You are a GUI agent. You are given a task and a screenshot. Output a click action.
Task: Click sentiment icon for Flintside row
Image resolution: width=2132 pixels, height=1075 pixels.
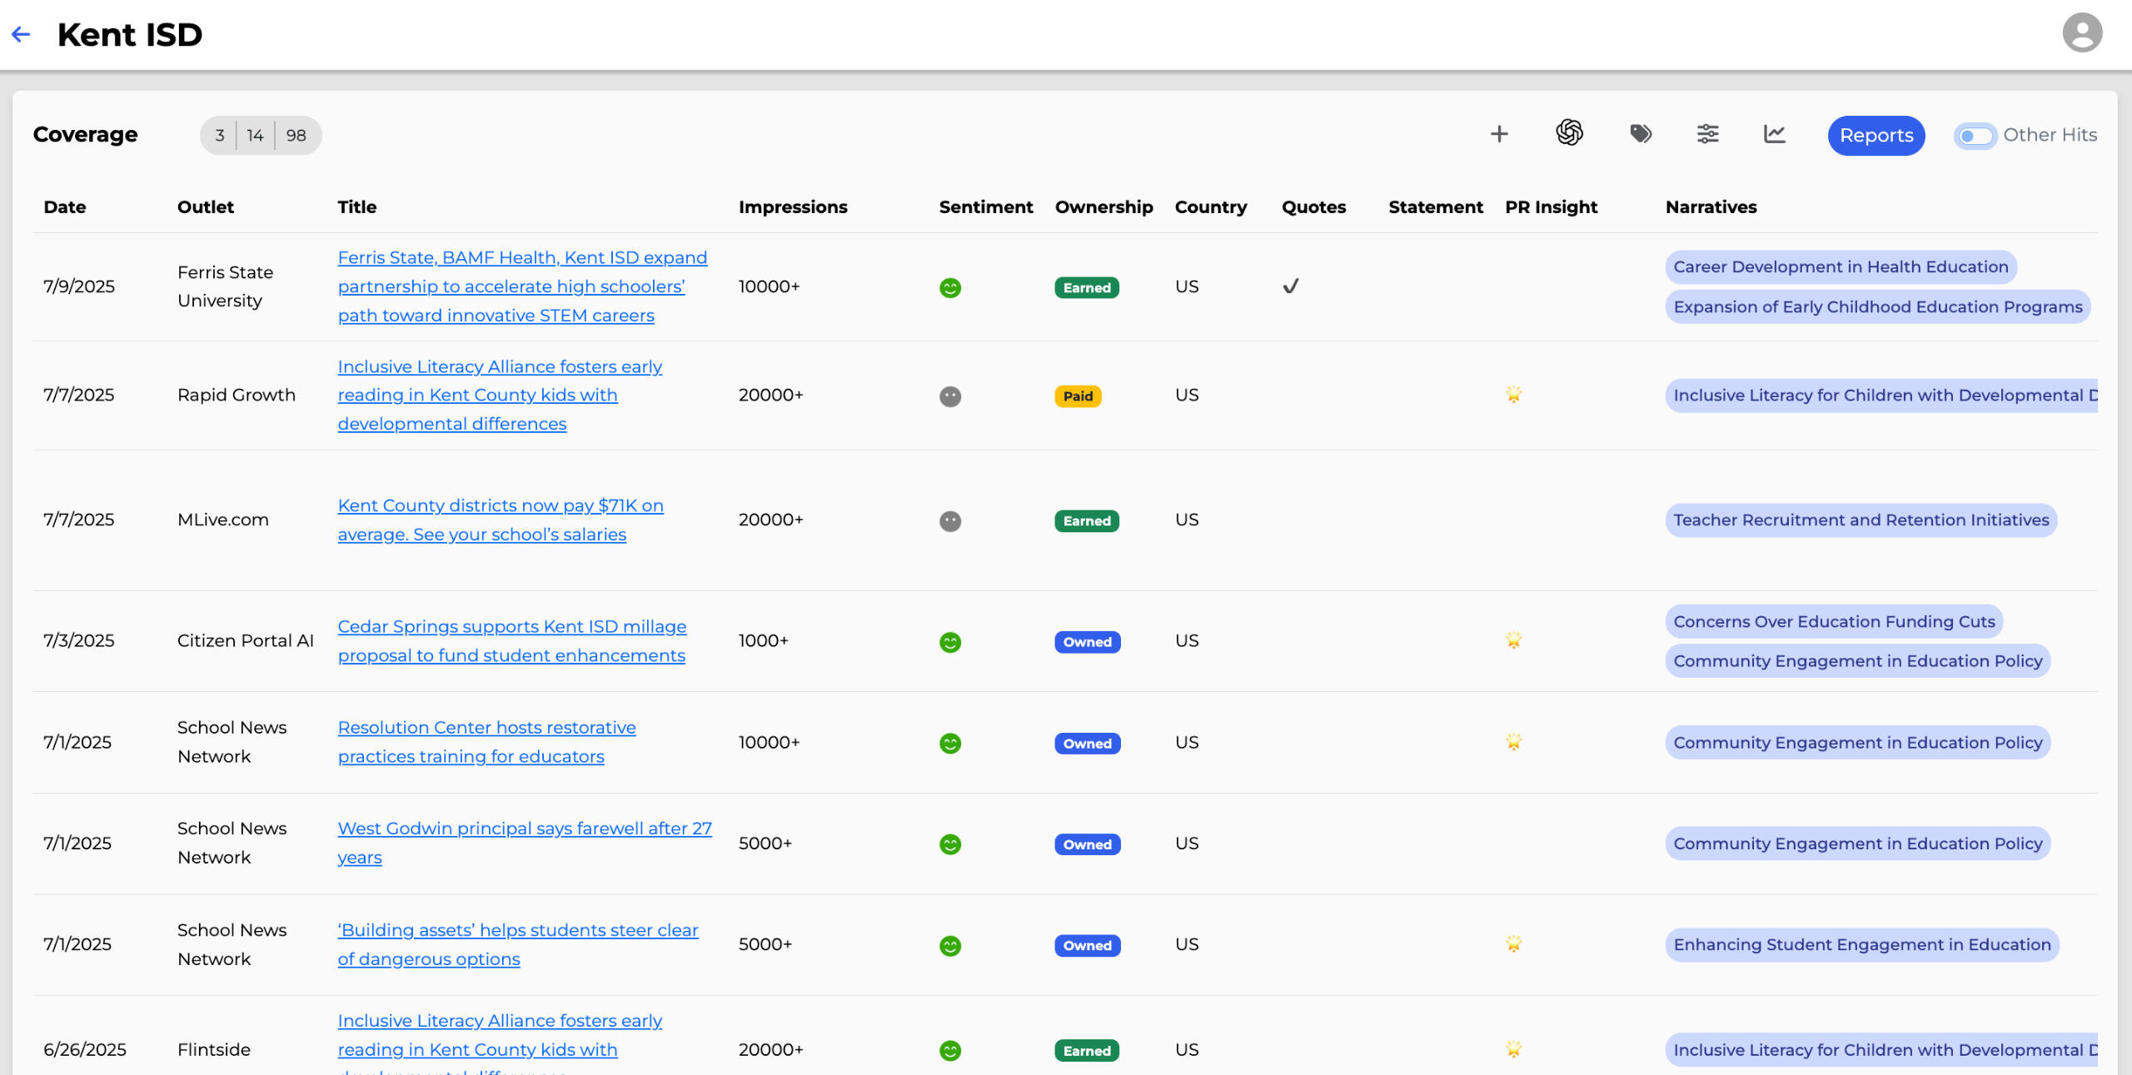(x=950, y=1051)
